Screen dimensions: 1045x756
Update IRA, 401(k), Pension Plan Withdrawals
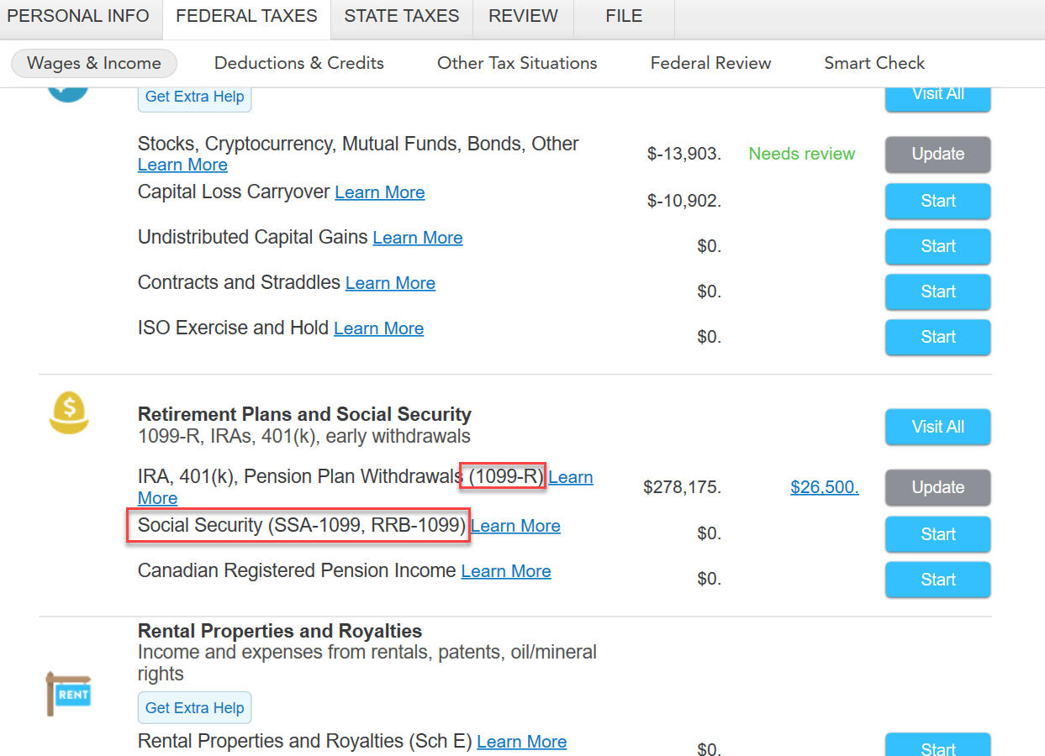tap(937, 488)
